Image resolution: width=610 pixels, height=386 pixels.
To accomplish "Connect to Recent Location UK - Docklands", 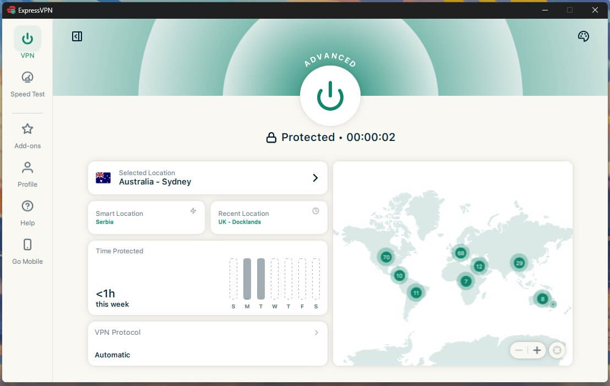I will click(x=269, y=218).
